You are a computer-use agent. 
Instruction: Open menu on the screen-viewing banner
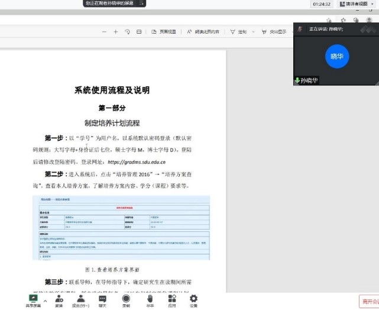click(141, 3)
